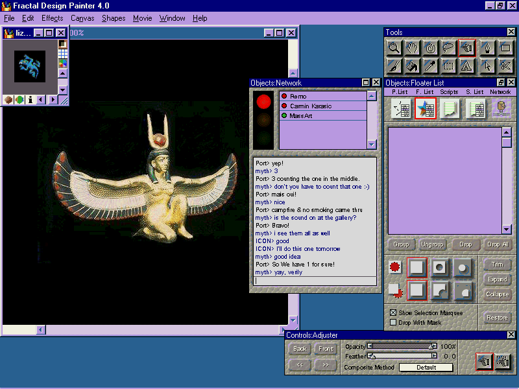Screen dimensions: 519x389
Task: Select the Floater Adjuster pointing-hand tool in Tools
Action: click(467, 48)
